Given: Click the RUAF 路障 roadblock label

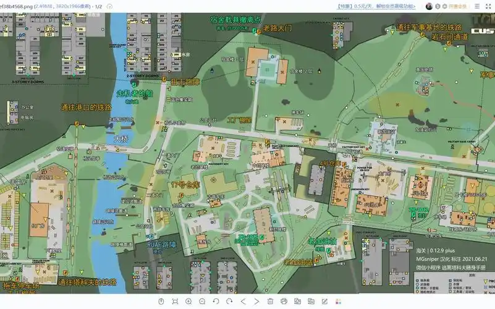Looking at the screenshot, I should click(x=161, y=245).
